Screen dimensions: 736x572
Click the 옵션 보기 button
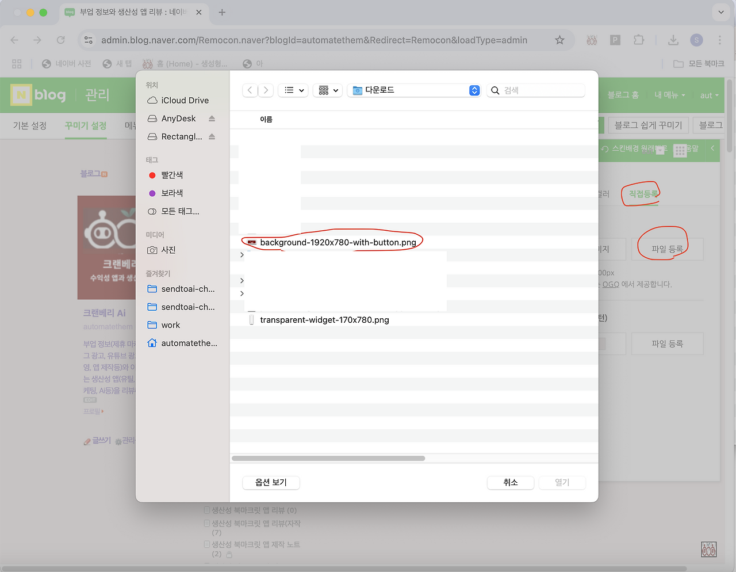(x=271, y=482)
